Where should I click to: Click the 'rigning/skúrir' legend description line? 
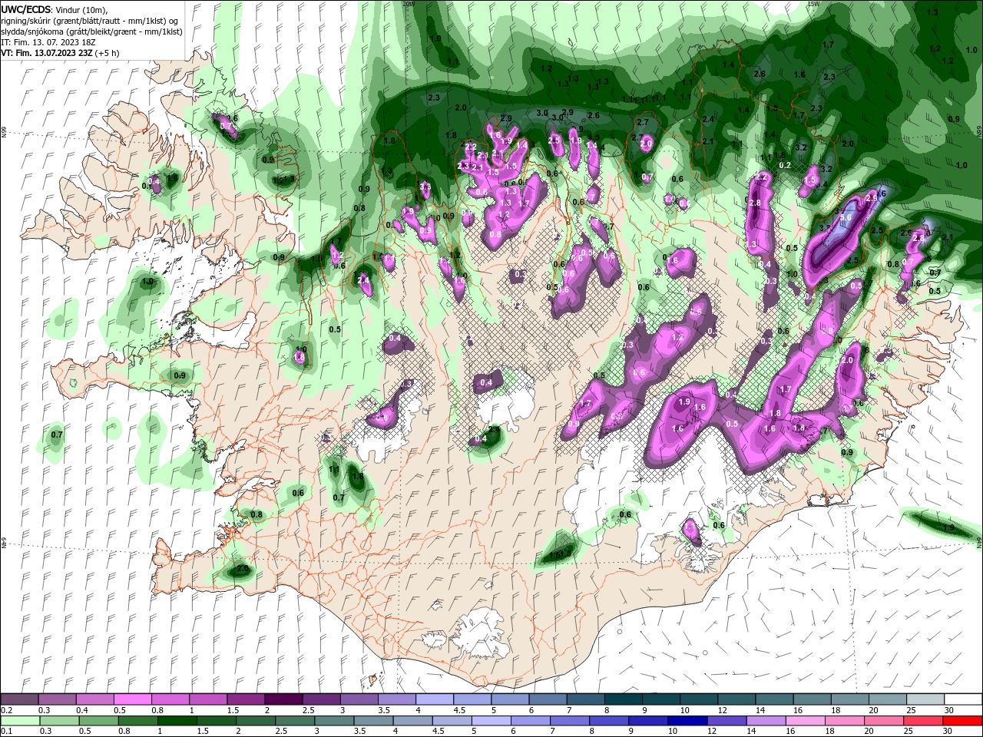coord(89,20)
